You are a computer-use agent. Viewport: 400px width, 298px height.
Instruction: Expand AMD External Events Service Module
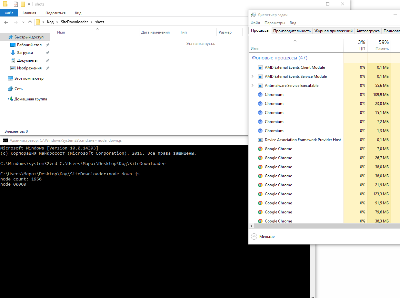coord(253,77)
